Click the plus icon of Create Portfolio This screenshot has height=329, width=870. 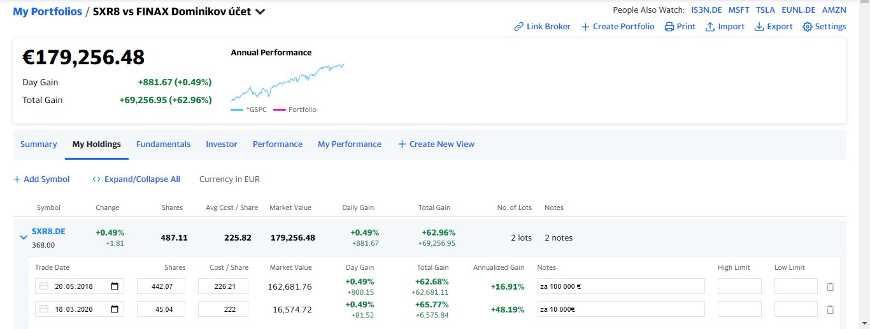point(585,27)
